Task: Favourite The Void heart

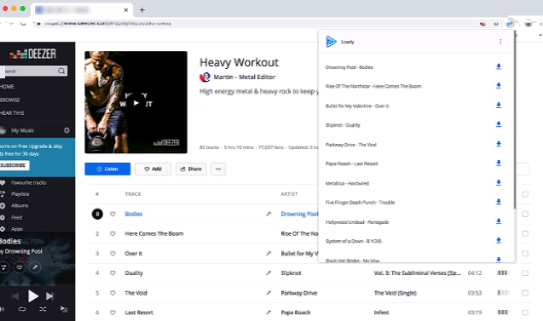Action: click(x=113, y=293)
